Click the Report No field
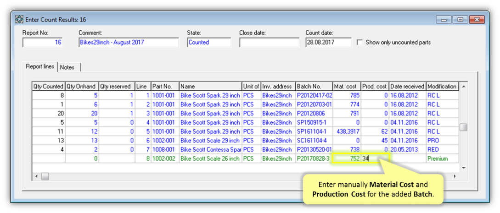Image resolution: width=500 pixels, height=213 pixels. pyautogui.click(x=42, y=42)
